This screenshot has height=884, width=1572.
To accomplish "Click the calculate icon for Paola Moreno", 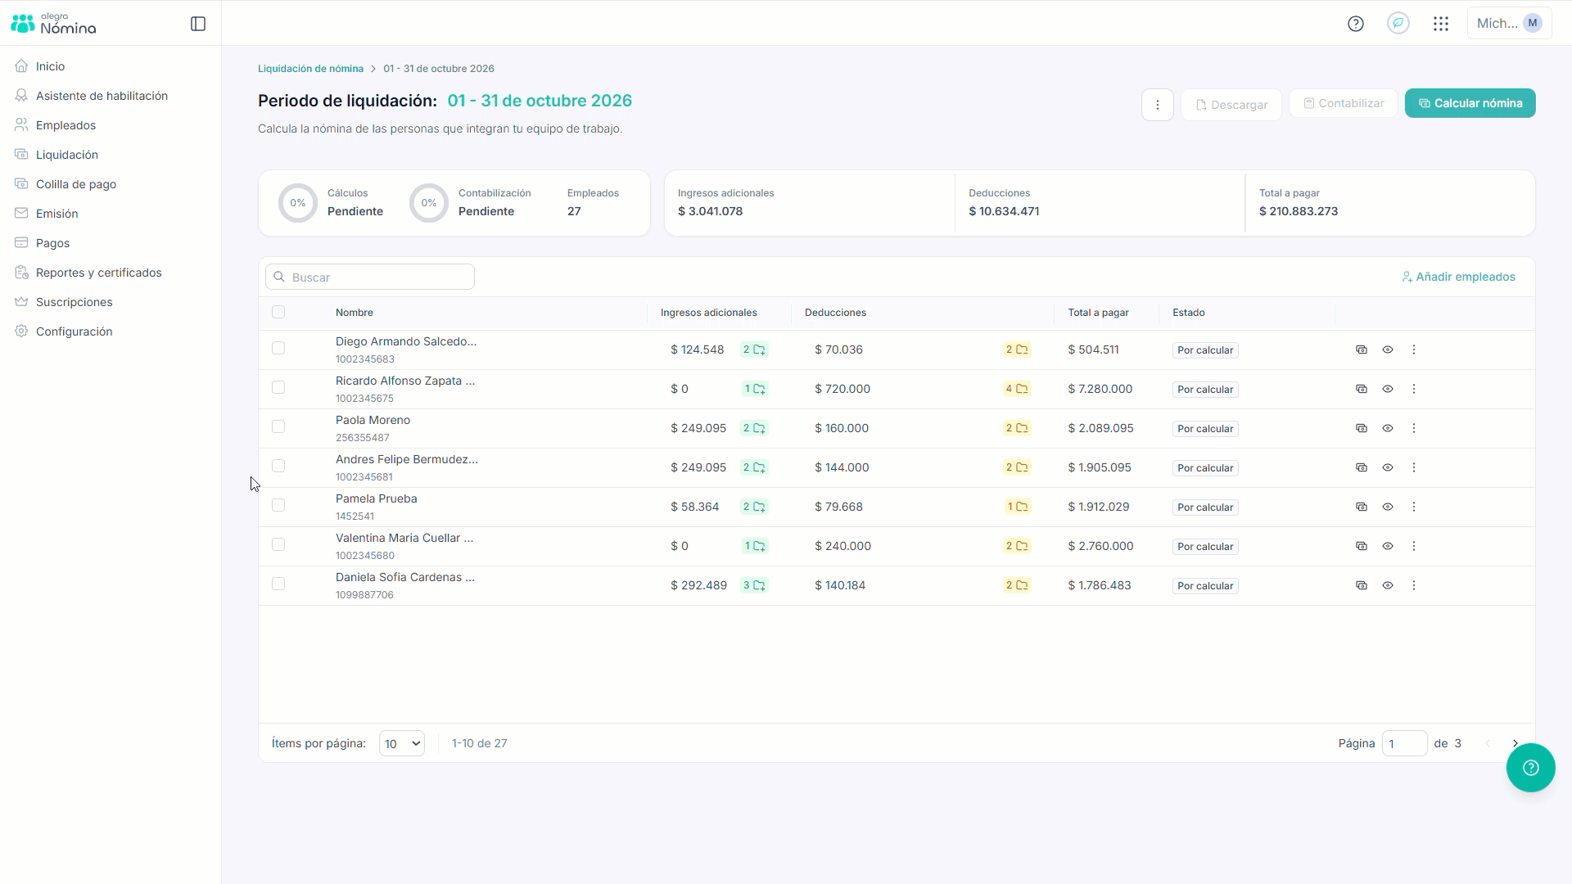I will click(1362, 428).
